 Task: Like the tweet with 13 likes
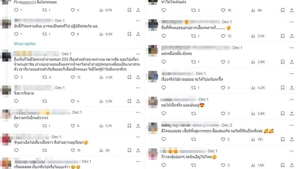click(x=73, y=77)
